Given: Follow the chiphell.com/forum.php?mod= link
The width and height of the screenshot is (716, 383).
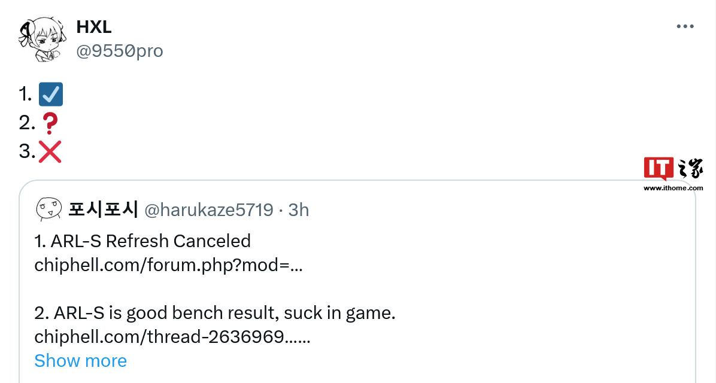Looking at the screenshot, I should pos(168,265).
